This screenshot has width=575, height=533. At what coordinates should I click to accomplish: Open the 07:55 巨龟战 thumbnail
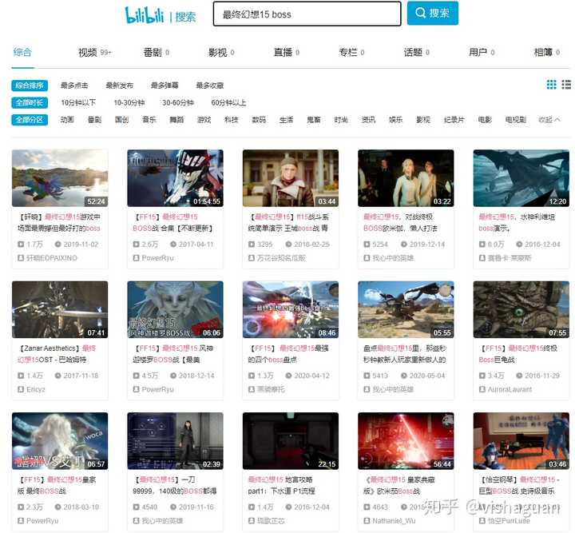(521, 309)
